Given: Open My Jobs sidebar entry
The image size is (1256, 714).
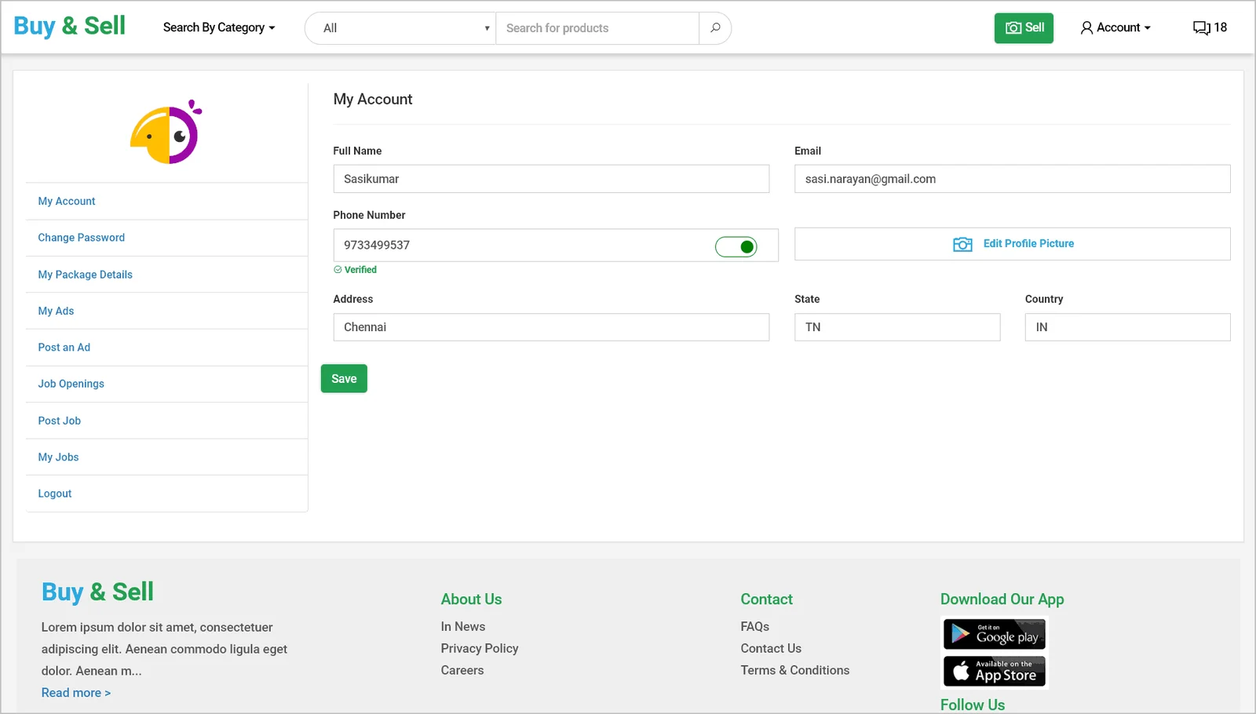Looking at the screenshot, I should [x=58, y=457].
